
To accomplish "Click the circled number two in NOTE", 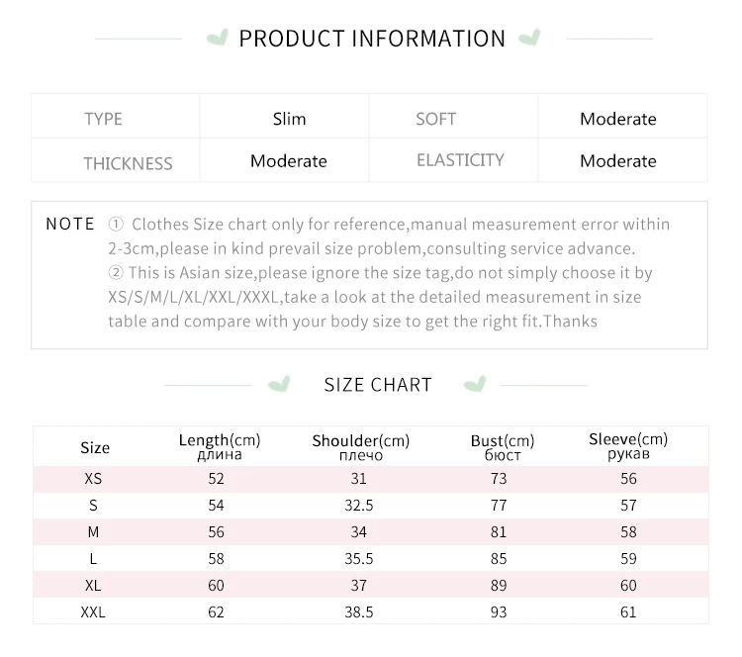I will [116, 273].
